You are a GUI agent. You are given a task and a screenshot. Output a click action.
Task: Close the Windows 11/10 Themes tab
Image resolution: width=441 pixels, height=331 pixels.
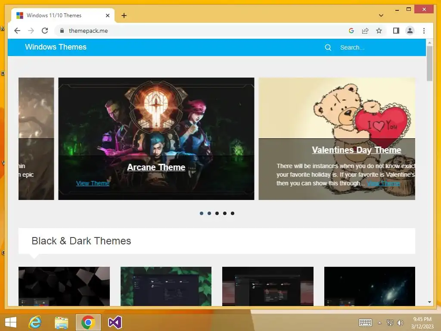pos(107,16)
